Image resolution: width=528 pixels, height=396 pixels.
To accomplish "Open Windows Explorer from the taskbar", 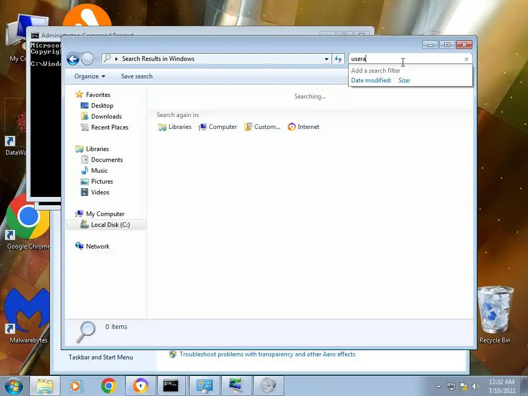I will 45,386.
